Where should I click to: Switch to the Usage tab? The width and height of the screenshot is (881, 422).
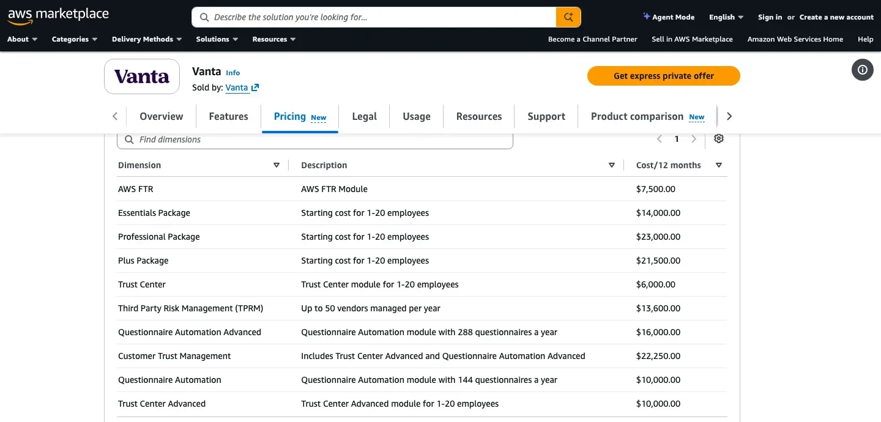[x=417, y=116]
